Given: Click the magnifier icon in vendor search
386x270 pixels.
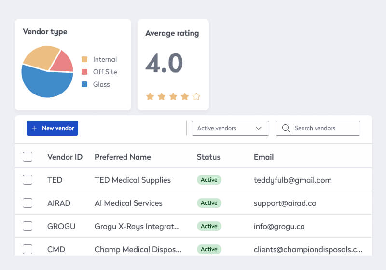Looking at the screenshot, I should 286,128.
